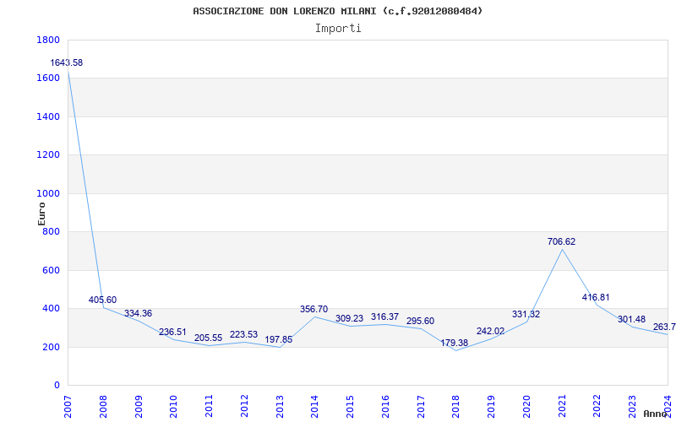Click the 2023 year label
Image resolution: width=676 pixels, height=422 pixels.
click(x=633, y=407)
